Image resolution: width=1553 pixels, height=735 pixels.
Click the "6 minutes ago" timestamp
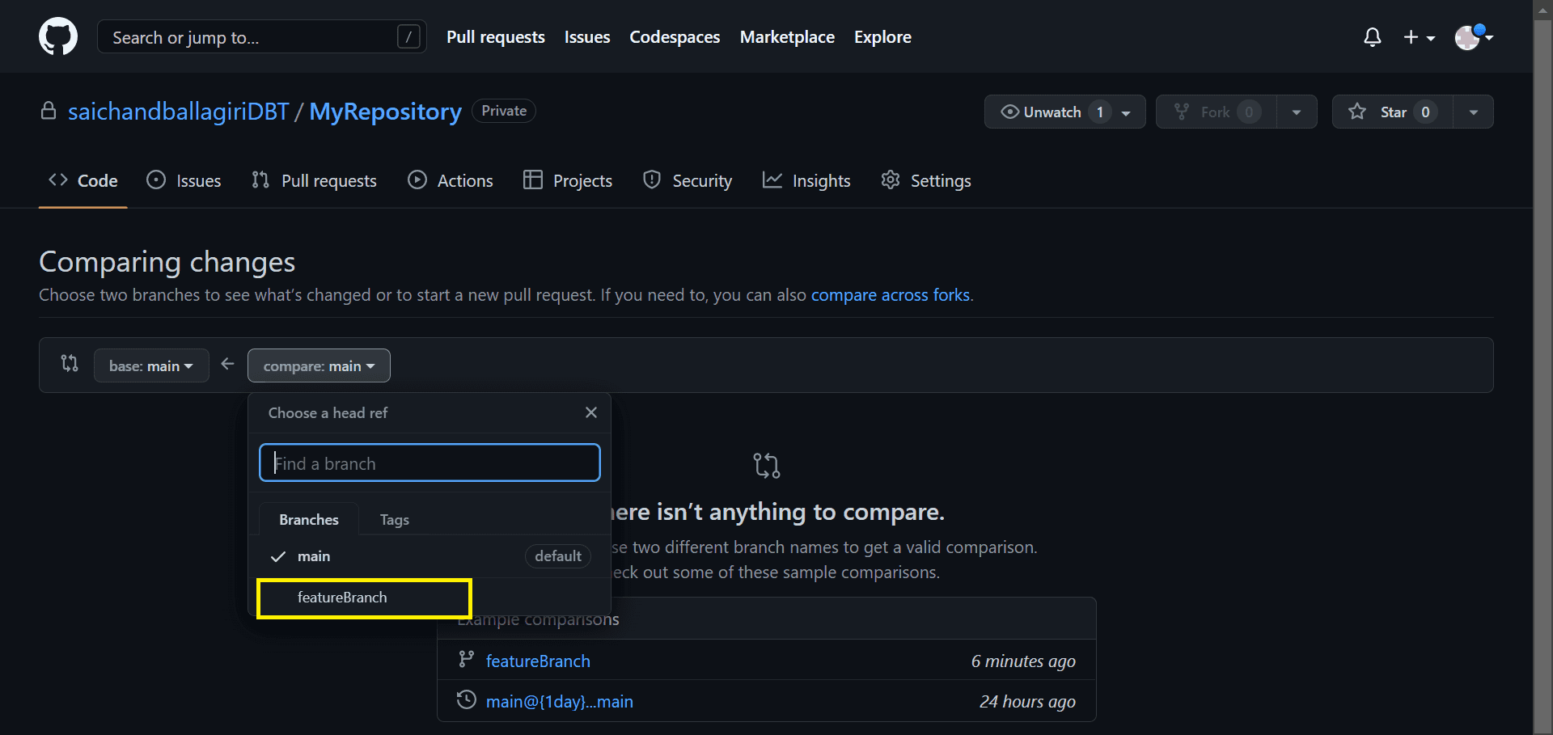(1023, 661)
